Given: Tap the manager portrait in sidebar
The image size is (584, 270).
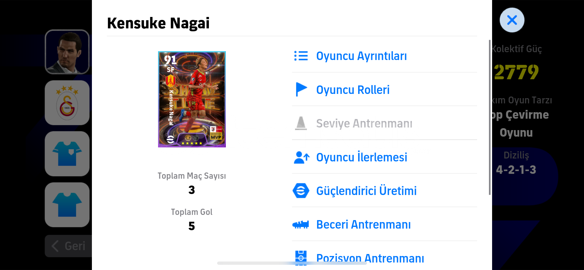Looking at the screenshot, I should pyautogui.click(x=67, y=52).
